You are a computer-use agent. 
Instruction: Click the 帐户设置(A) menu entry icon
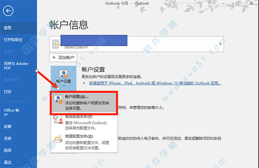58,100
